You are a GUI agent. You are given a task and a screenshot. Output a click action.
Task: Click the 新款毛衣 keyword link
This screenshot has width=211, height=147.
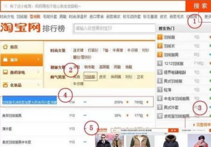coord(177,17)
